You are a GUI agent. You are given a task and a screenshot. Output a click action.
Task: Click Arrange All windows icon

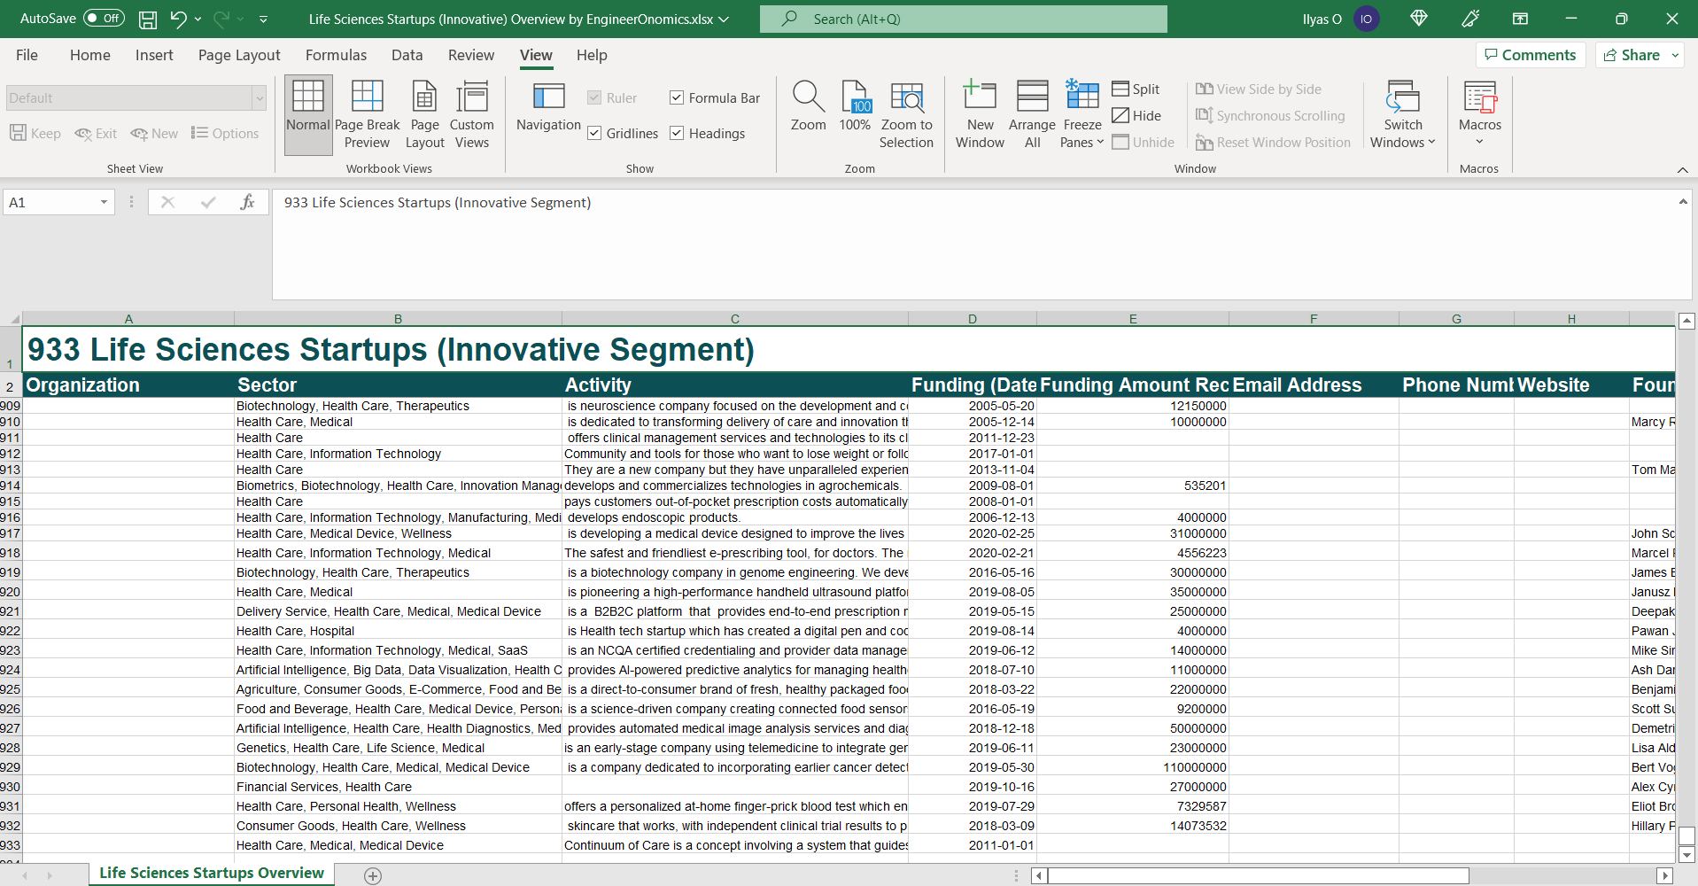[x=1031, y=113]
